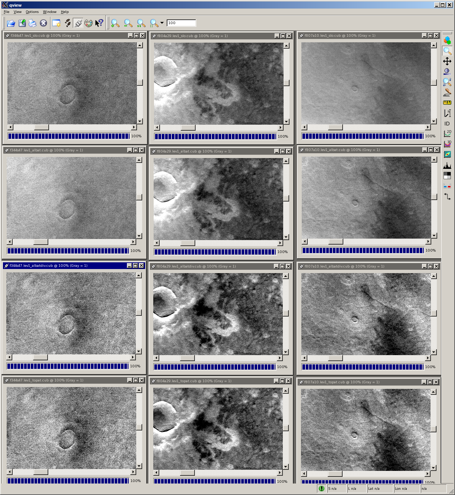The image size is (455, 495).
Task: Select the Pan tool with four arrows
Action: point(447,61)
